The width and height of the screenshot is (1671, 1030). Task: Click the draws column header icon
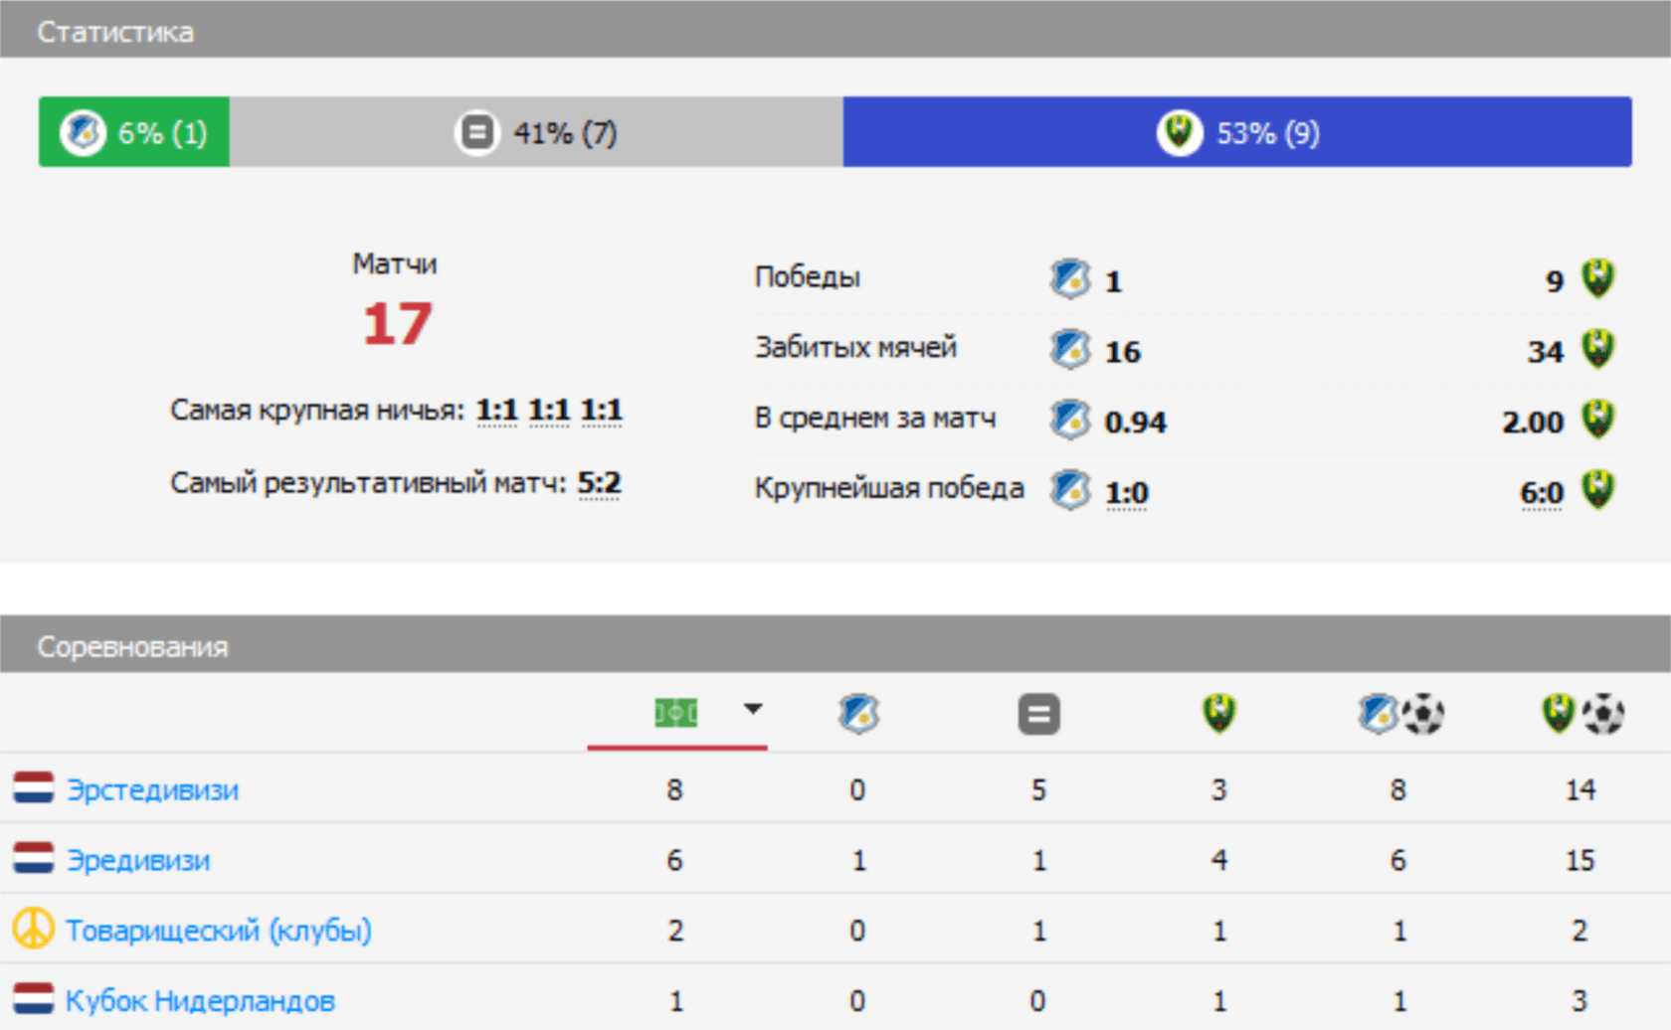pyautogui.click(x=1038, y=714)
